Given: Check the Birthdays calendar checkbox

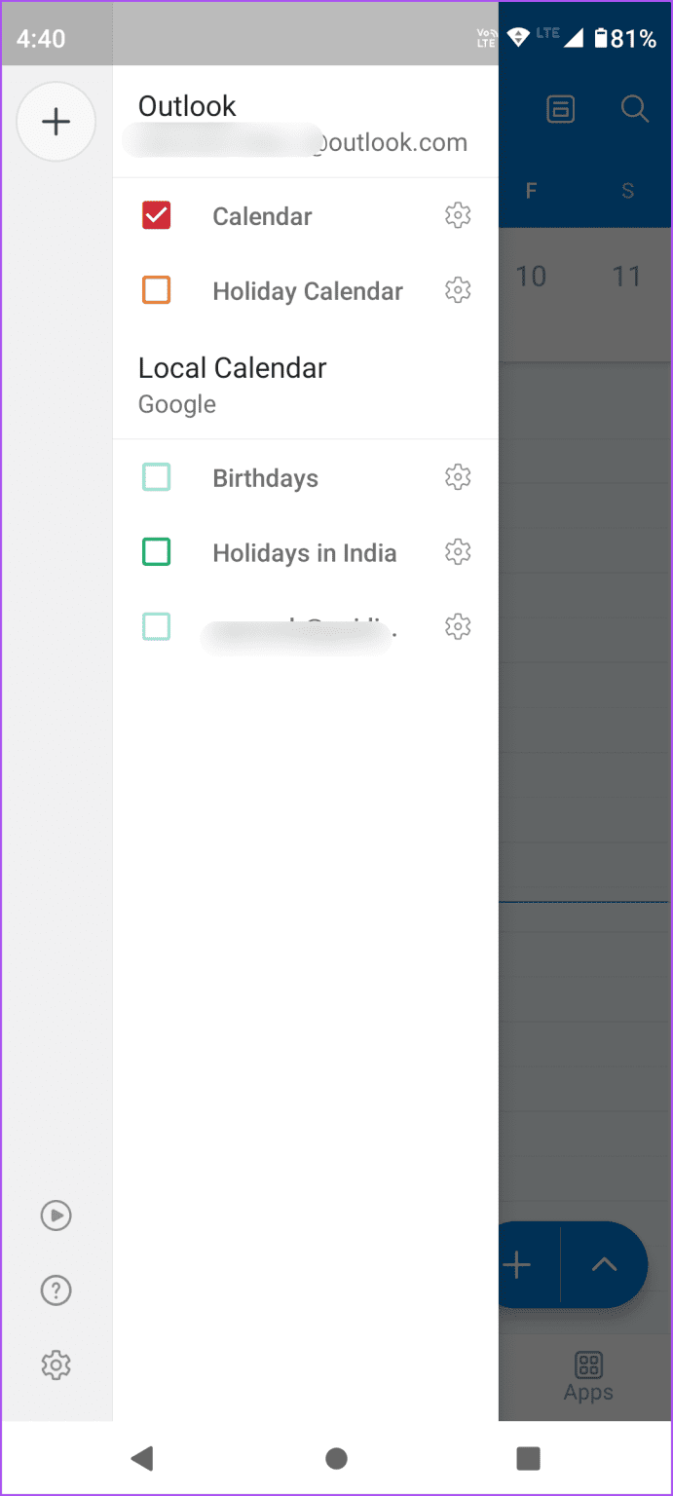Looking at the screenshot, I should click(156, 476).
